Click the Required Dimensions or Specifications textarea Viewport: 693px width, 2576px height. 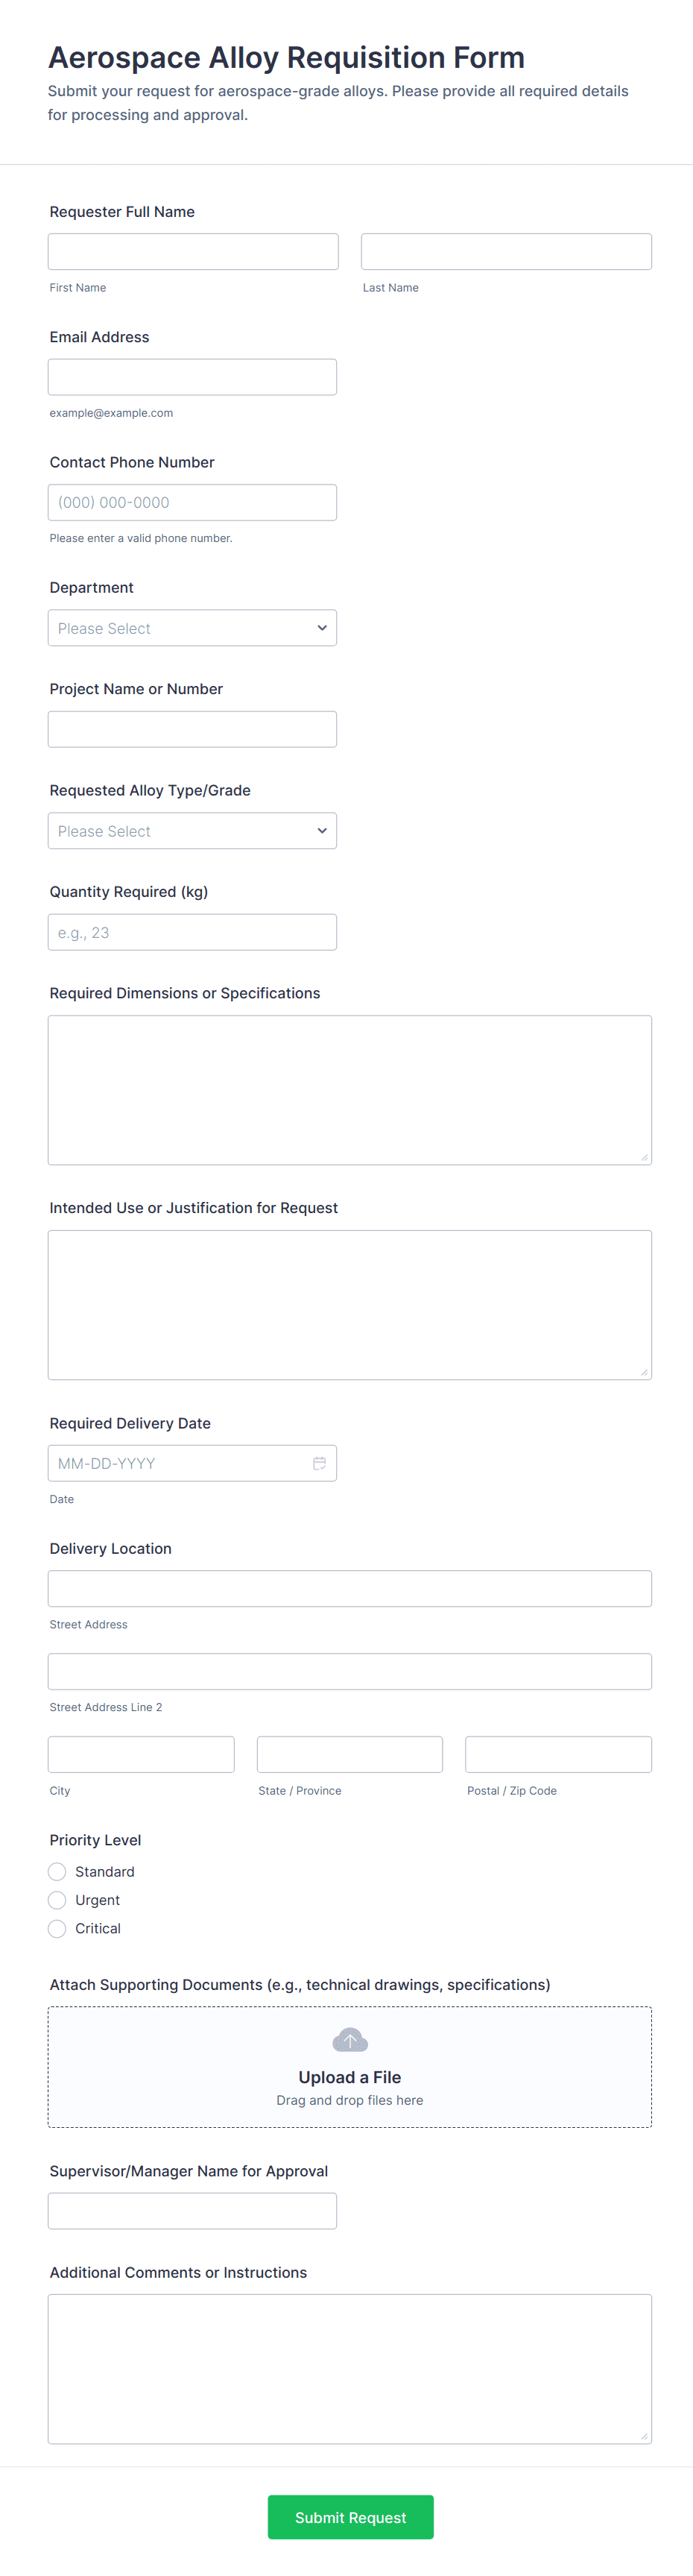pos(349,1090)
